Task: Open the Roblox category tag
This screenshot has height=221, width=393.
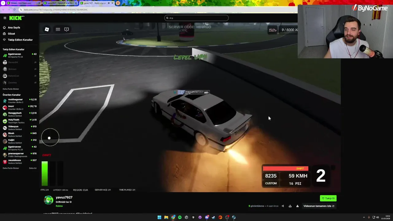Action: (x=59, y=206)
